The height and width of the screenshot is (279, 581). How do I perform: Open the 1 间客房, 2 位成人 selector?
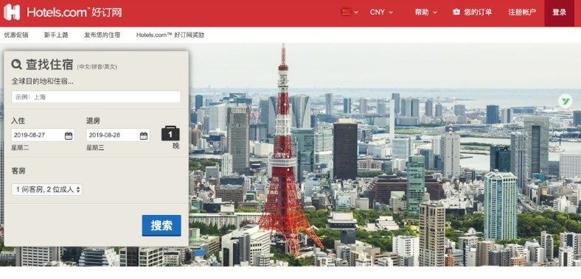pyautogui.click(x=46, y=189)
